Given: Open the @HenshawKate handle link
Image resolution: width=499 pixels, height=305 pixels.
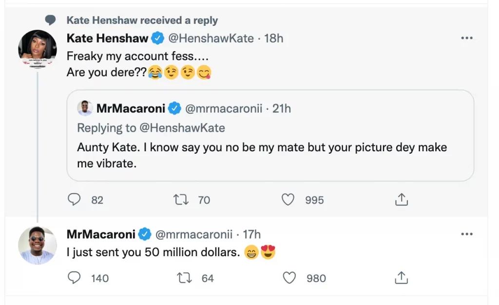Looking at the screenshot, I should tap(211, 38).
